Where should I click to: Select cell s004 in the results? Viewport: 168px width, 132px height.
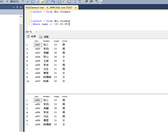pos(38,57)
